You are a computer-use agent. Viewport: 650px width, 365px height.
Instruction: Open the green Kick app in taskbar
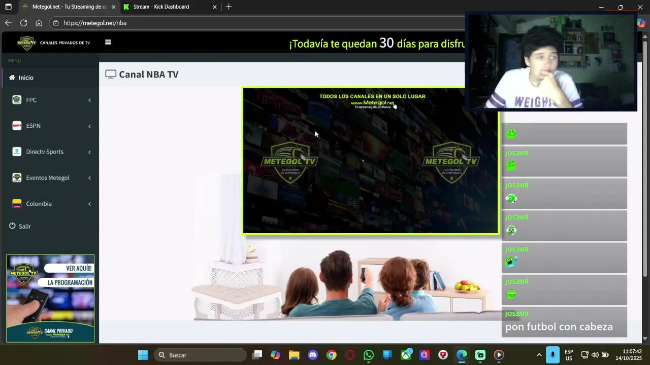[480, 355]
